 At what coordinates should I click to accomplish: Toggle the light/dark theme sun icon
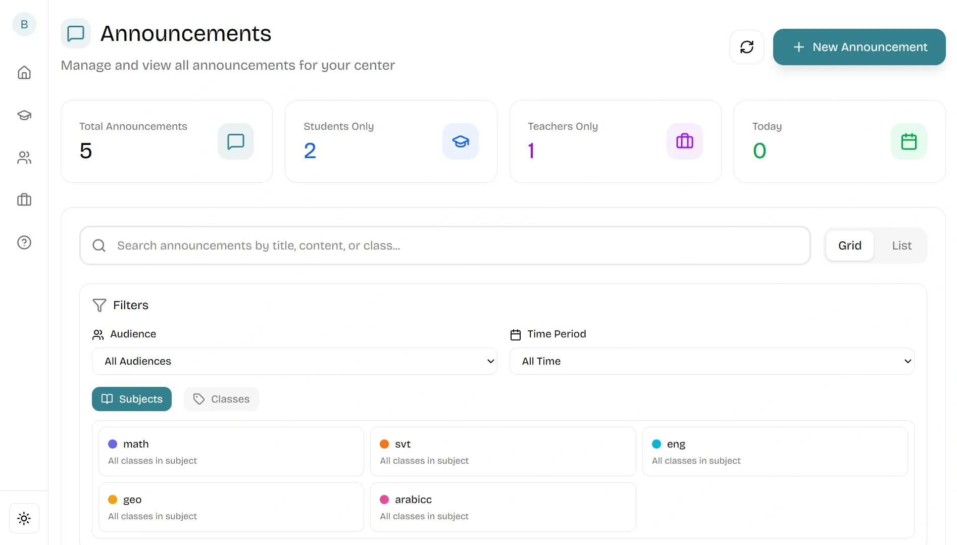[x=24, y=518]
